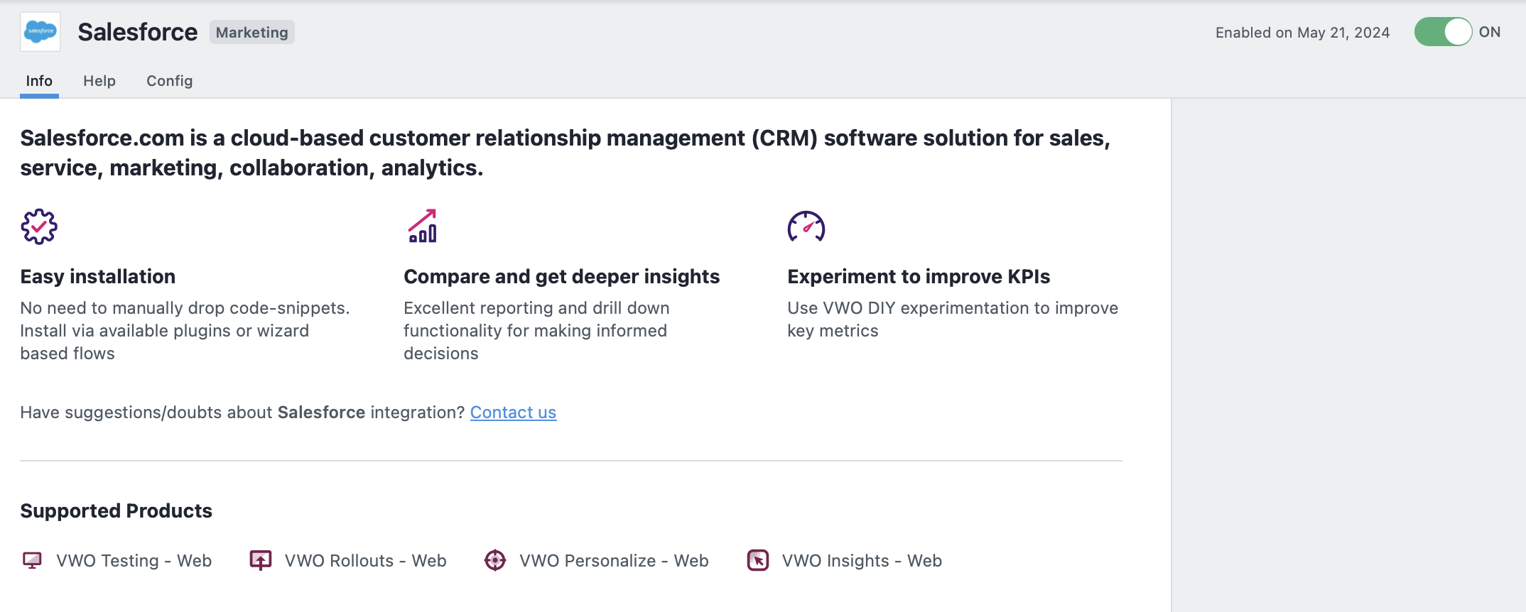This screenshot has width=1526, height=612.
Task: Click the "Enabled on May 21, 2024" text
Action: (x=1302, y=33)
